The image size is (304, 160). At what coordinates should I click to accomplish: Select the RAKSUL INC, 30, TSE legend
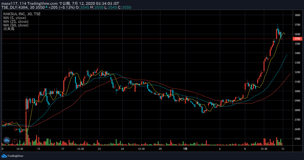click(x=22, y=14)
